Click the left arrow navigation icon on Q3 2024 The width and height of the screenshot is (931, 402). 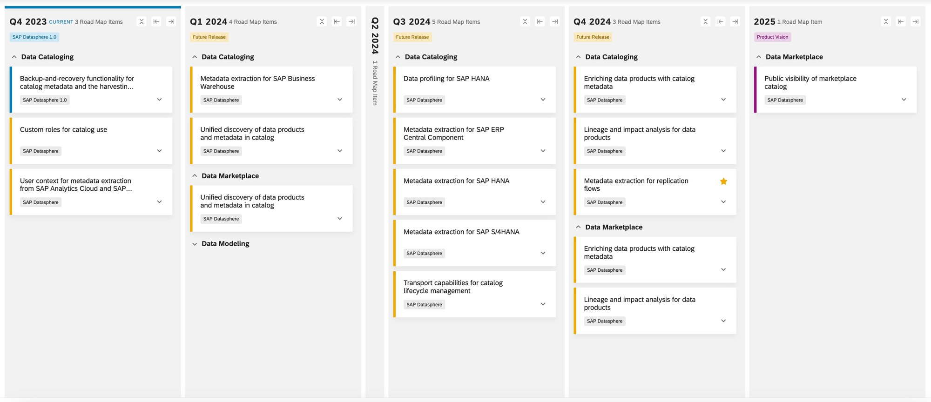pyautogui.click(x=540, y=21)
